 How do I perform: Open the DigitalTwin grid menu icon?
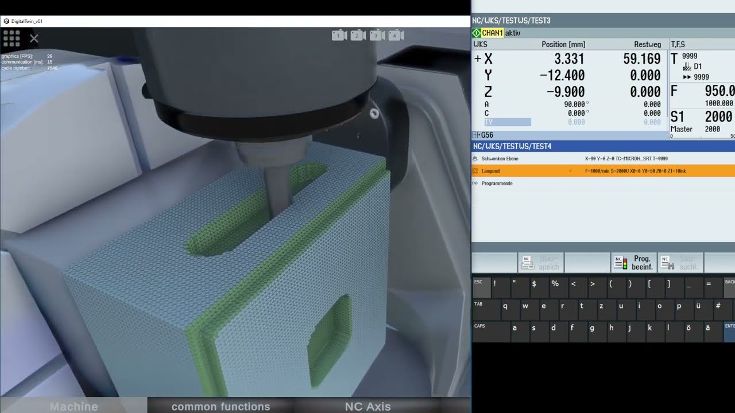tap(12, 38)
